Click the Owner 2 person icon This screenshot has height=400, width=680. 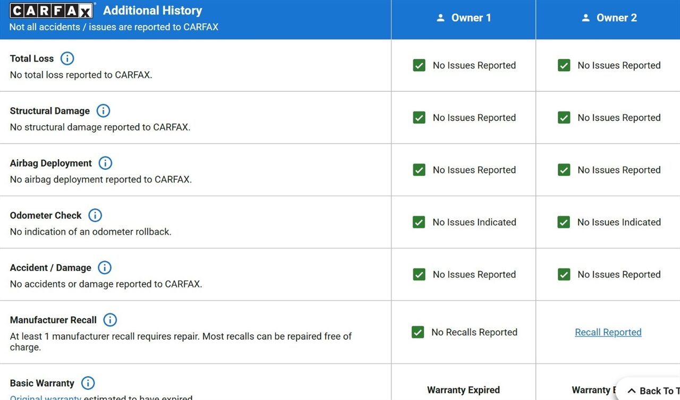(585, 18)
